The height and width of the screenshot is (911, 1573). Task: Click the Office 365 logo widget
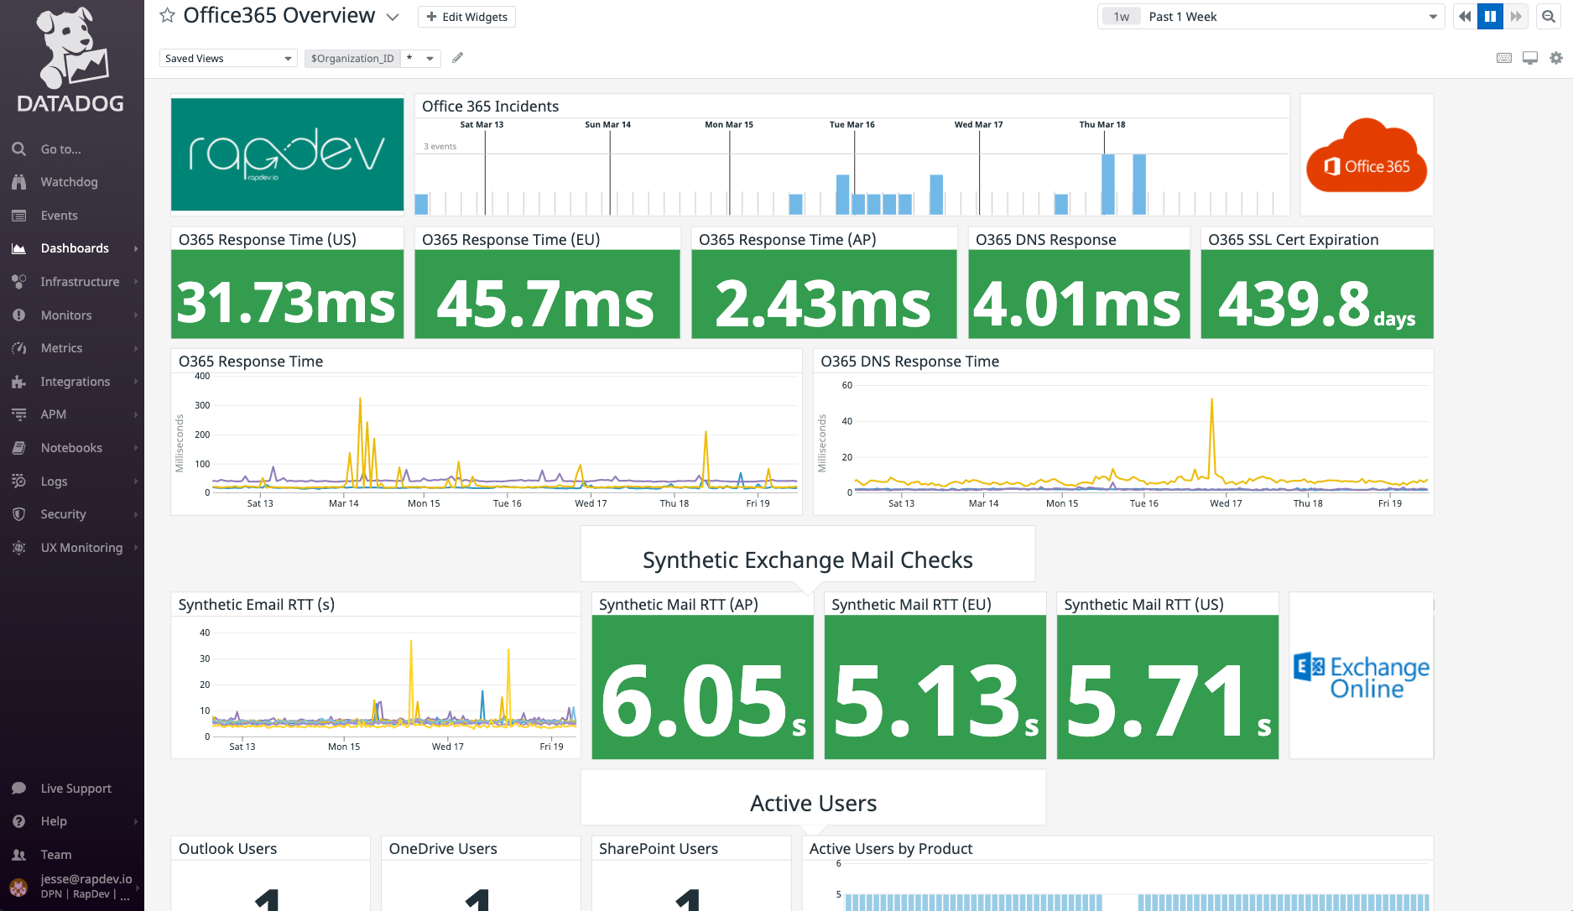coord(1366,154)
